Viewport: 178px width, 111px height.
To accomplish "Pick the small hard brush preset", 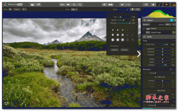I will pyautogui.click(x=113, y=30).
